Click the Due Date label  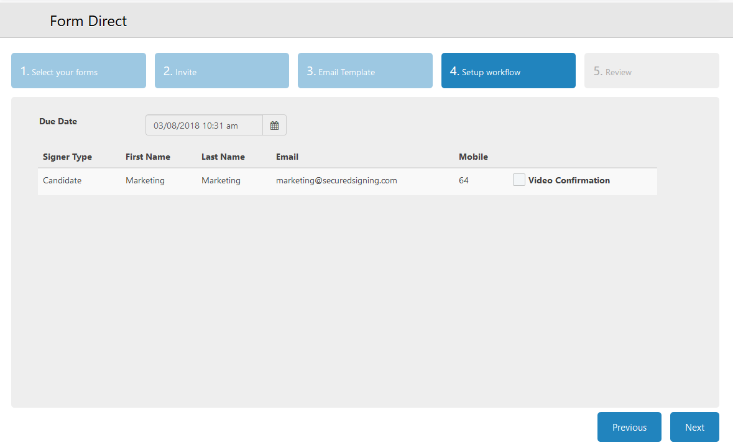pyautogui.click(x=58, y=121)
